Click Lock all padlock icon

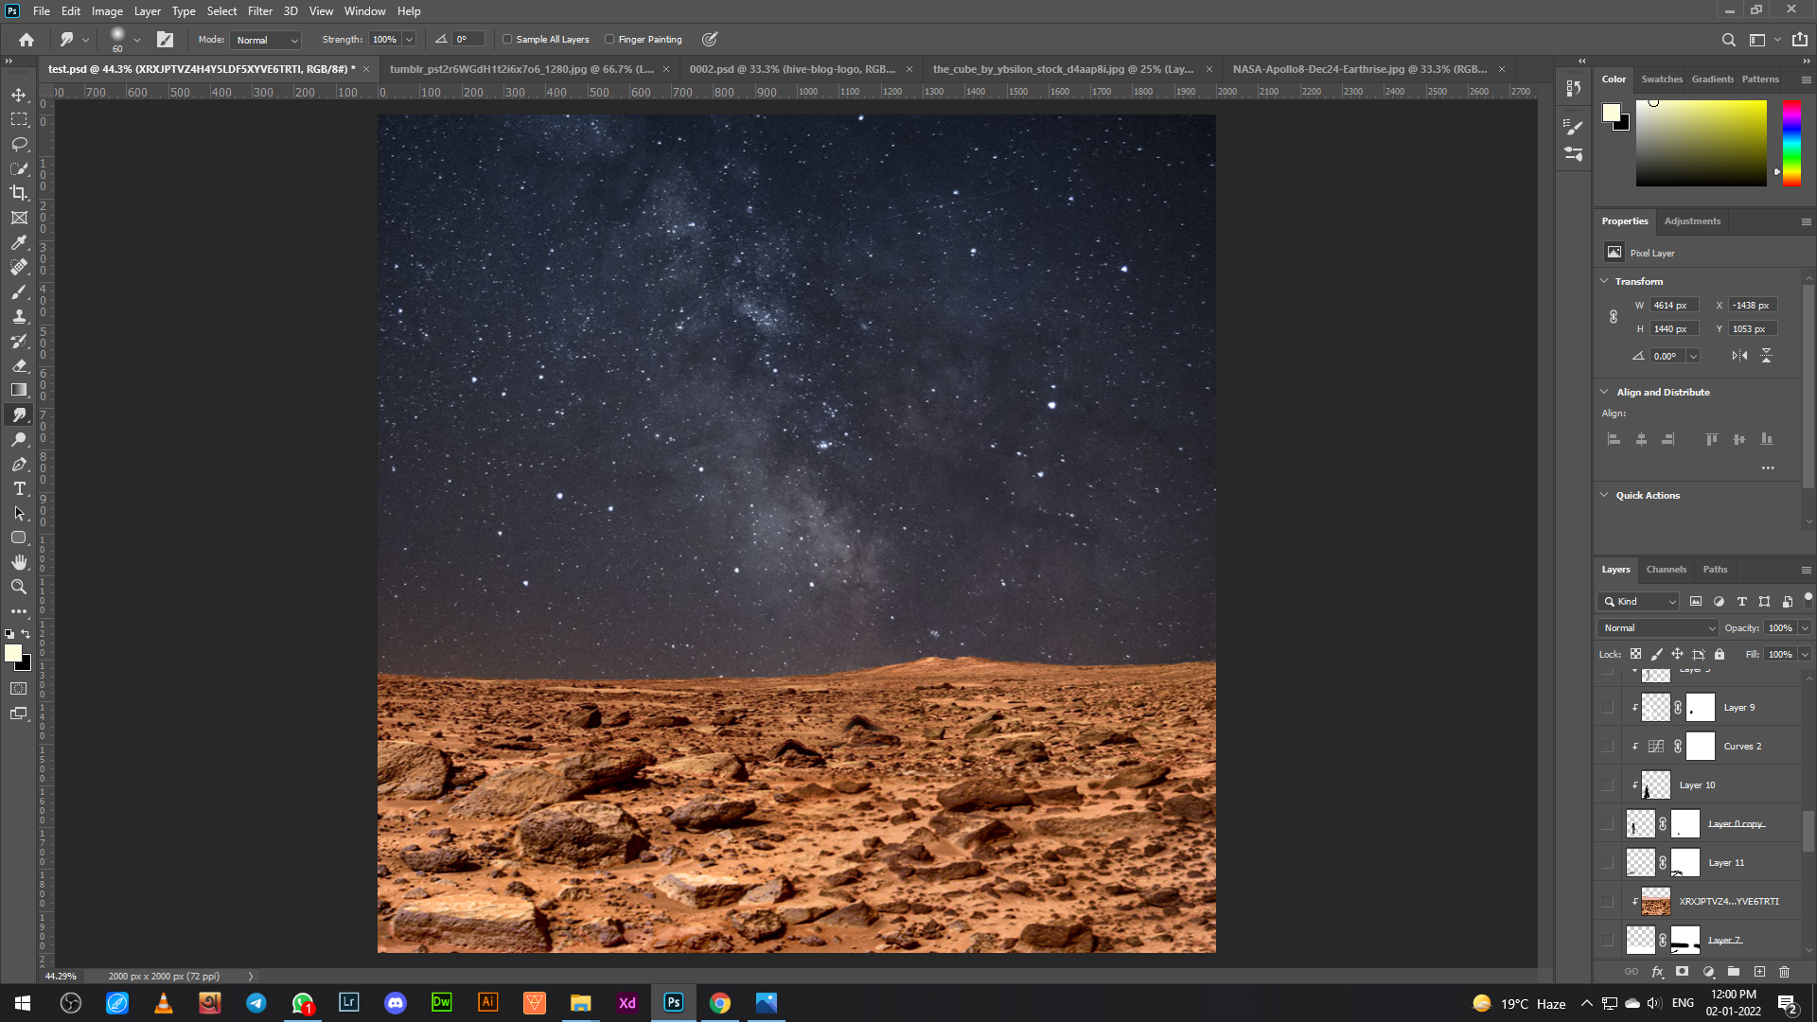[x=1720, y=654]
